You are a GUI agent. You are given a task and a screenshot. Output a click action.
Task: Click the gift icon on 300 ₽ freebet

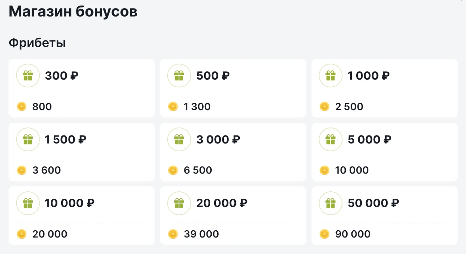[x=28, y=76]
